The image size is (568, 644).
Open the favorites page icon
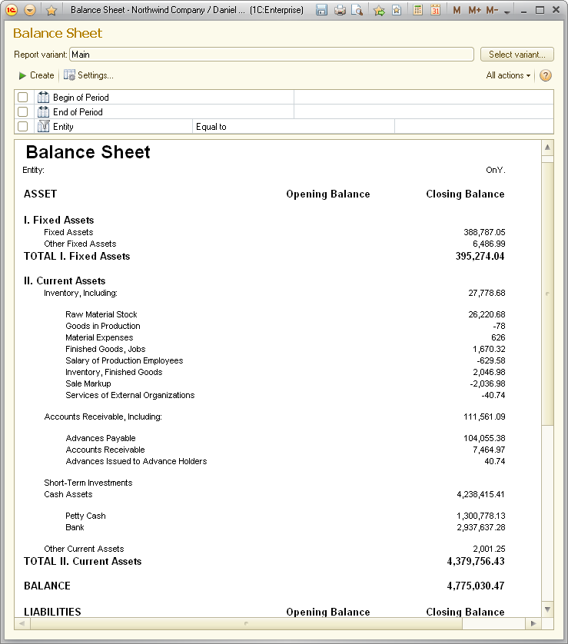click(x=397, y=10)
